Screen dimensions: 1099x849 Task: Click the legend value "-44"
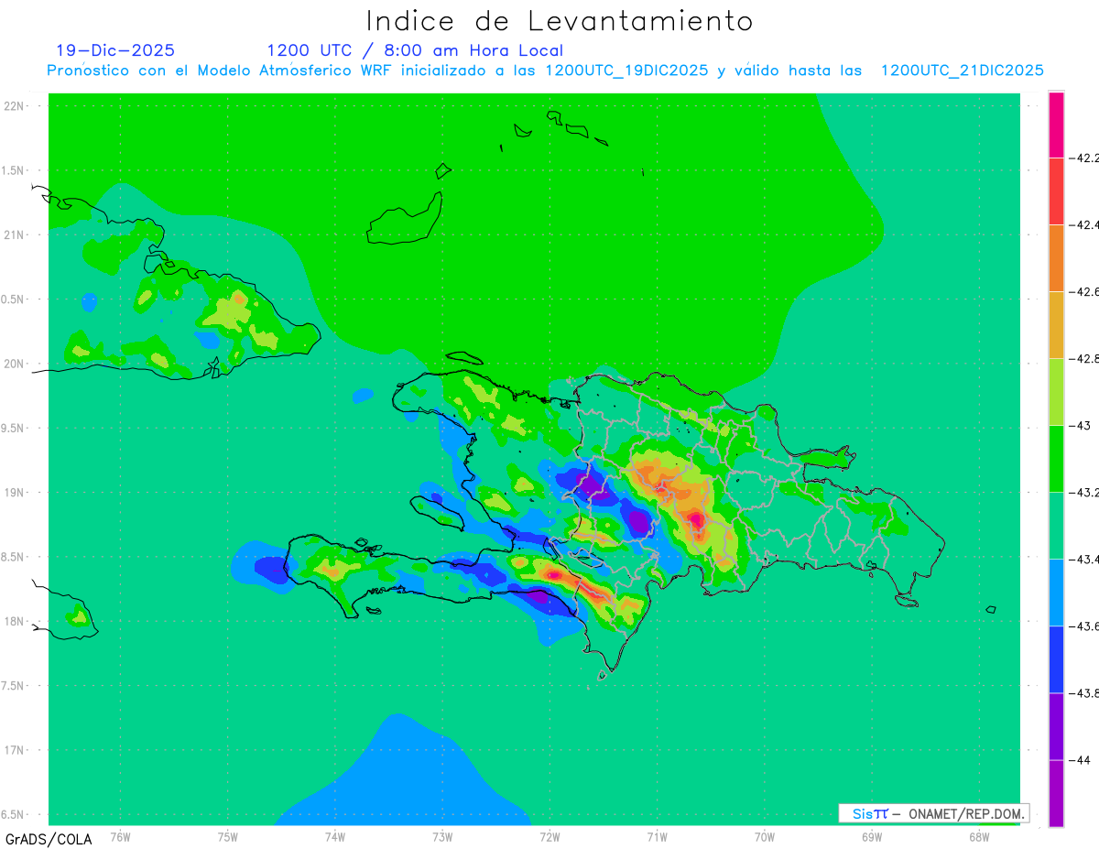tap(1082, 759)
